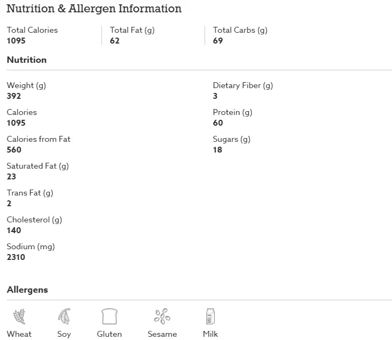Click the Gluten bread icon
The width and height of the screenshot is (392, 340).
[x=110, y=316]
